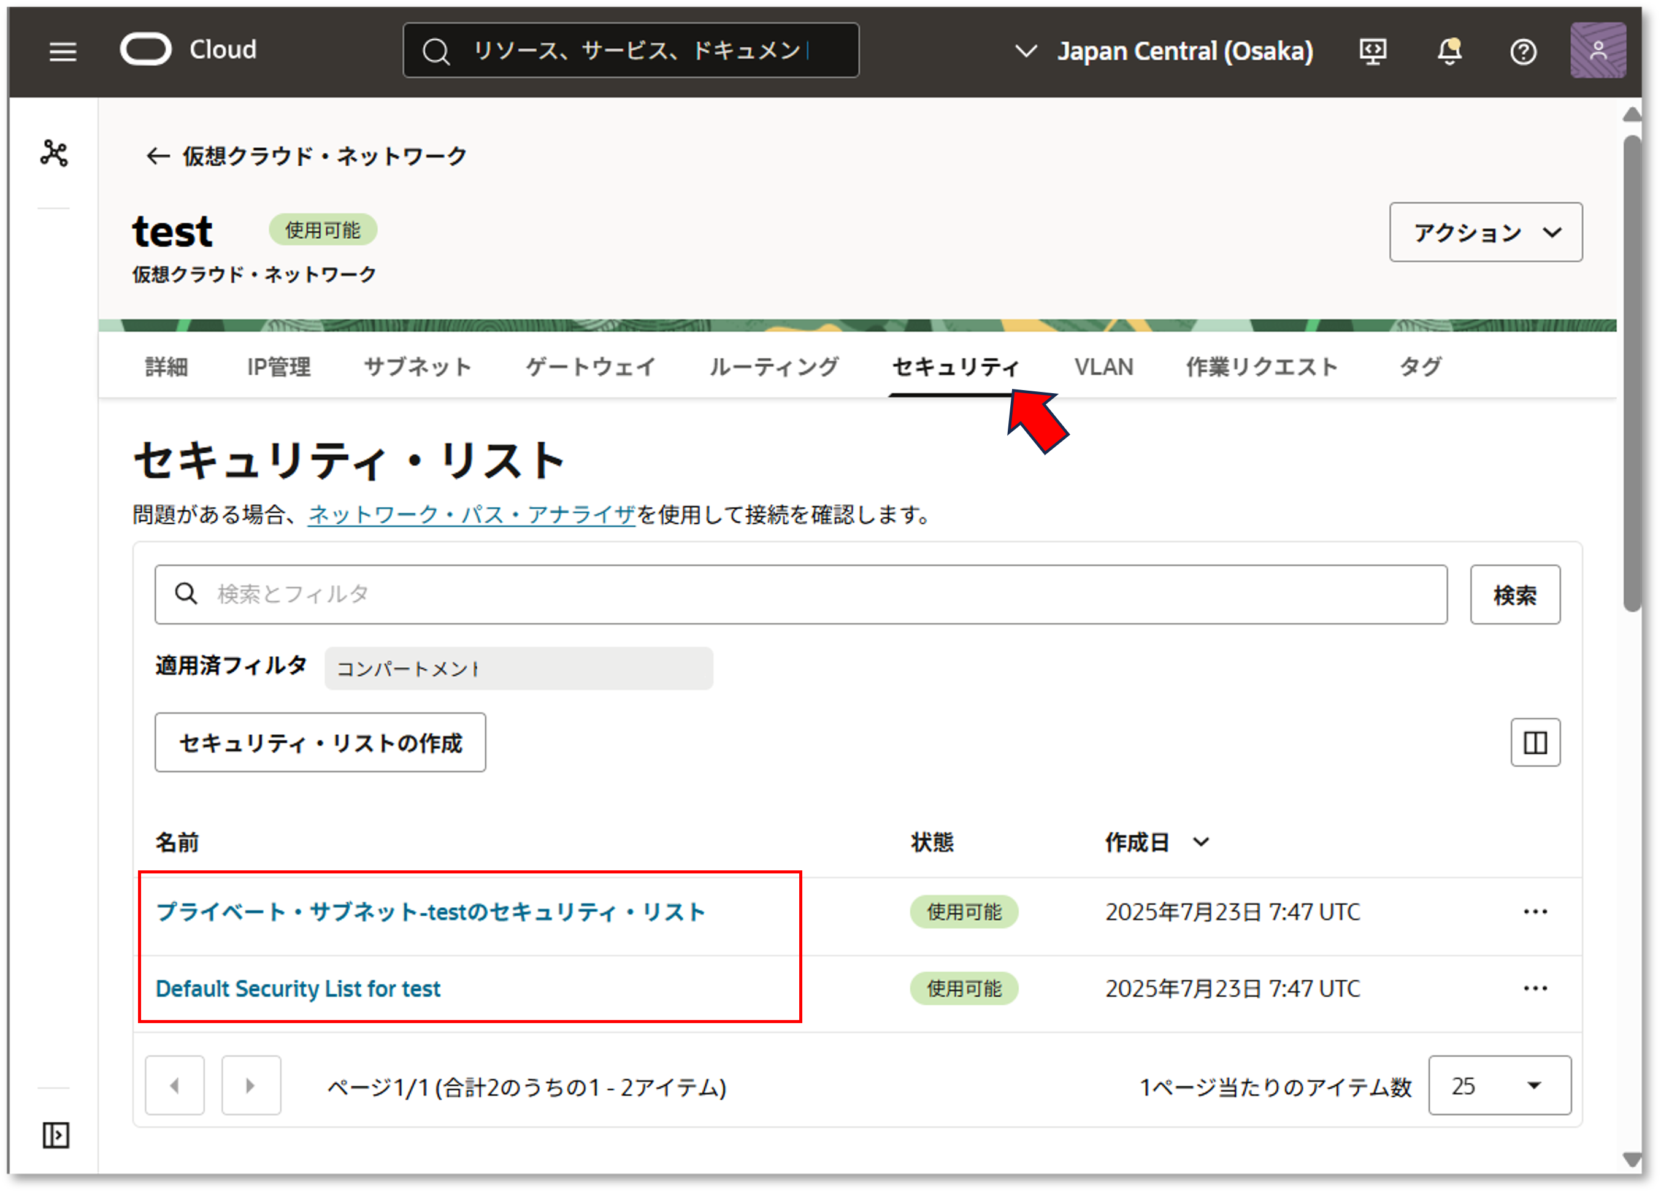Open the user profile avatar
This screenshot has width=1661, height=1193.
(x=1598, y=50)
